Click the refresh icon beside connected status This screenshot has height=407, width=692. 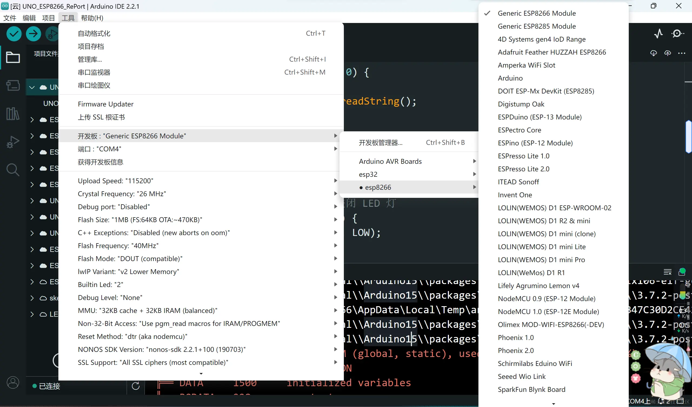pos(136,386)
